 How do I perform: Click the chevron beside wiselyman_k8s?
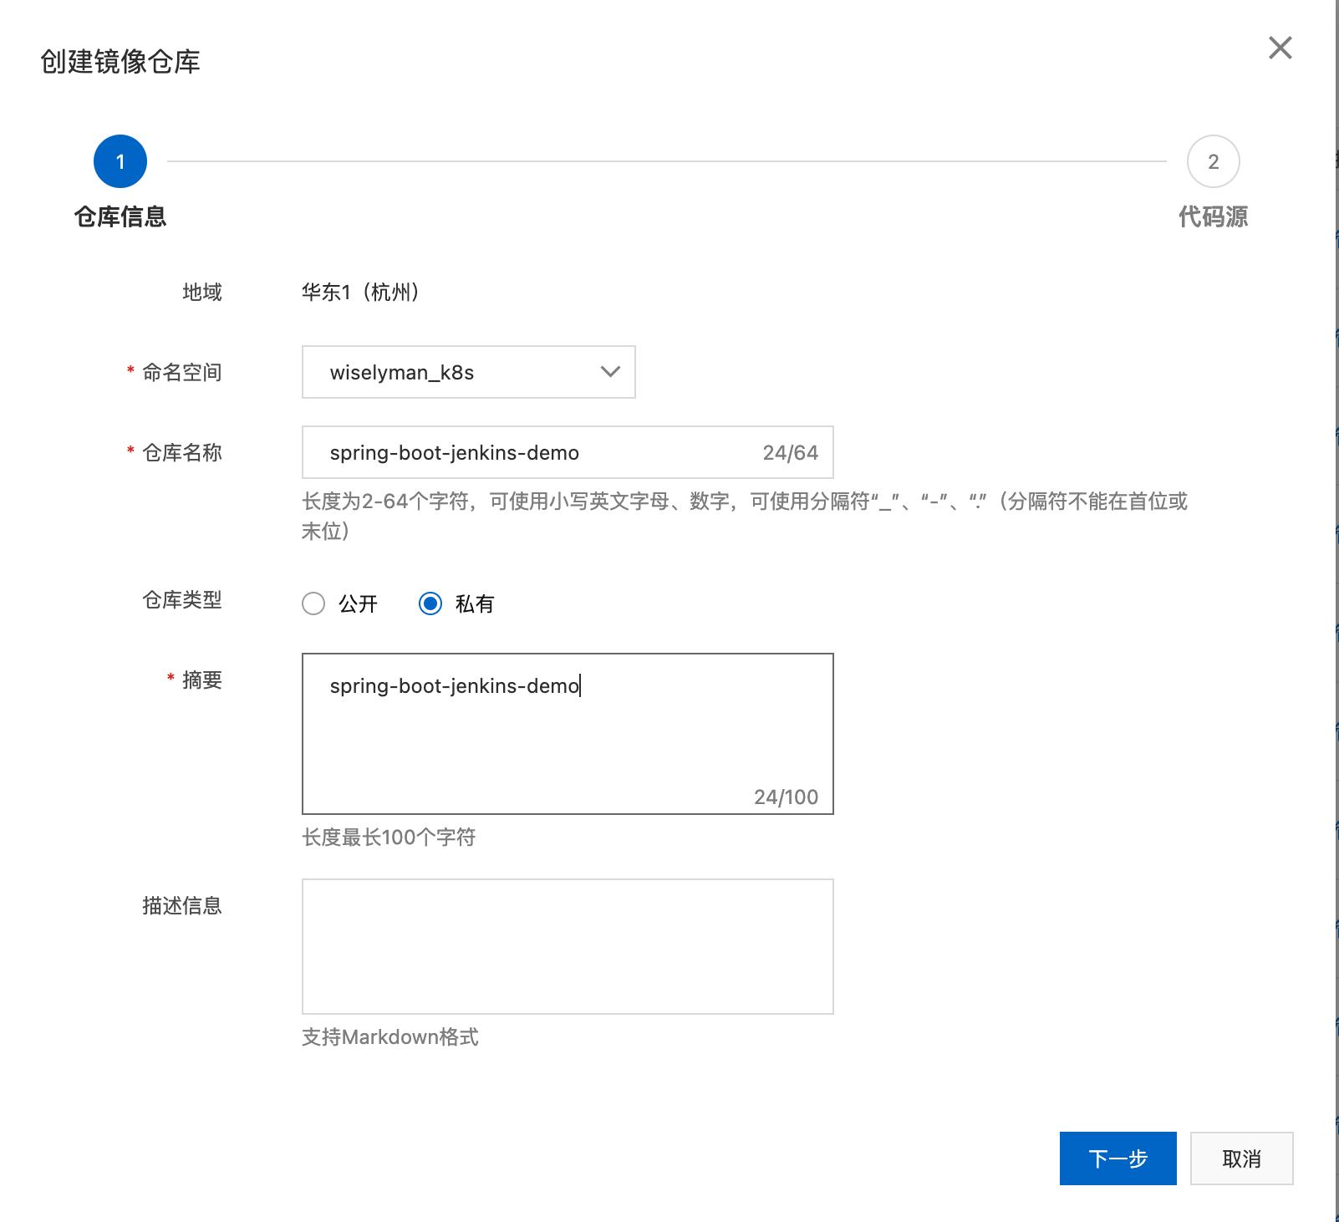608,372
